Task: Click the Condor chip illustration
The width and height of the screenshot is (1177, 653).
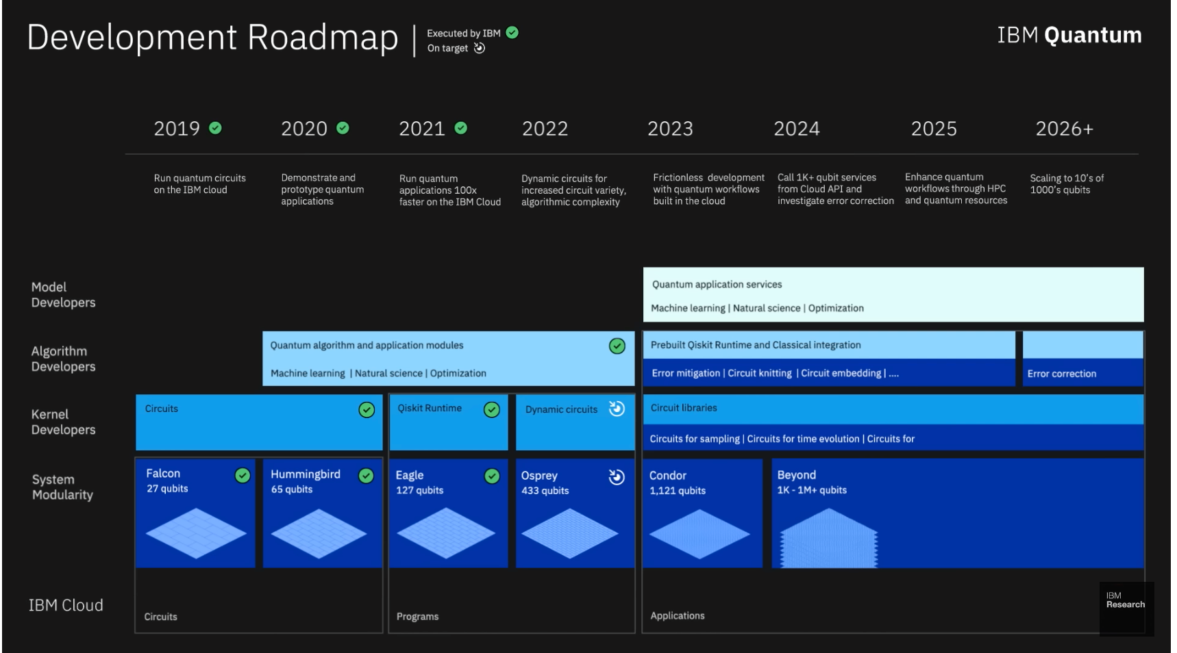Action: (x=699, y=533)
